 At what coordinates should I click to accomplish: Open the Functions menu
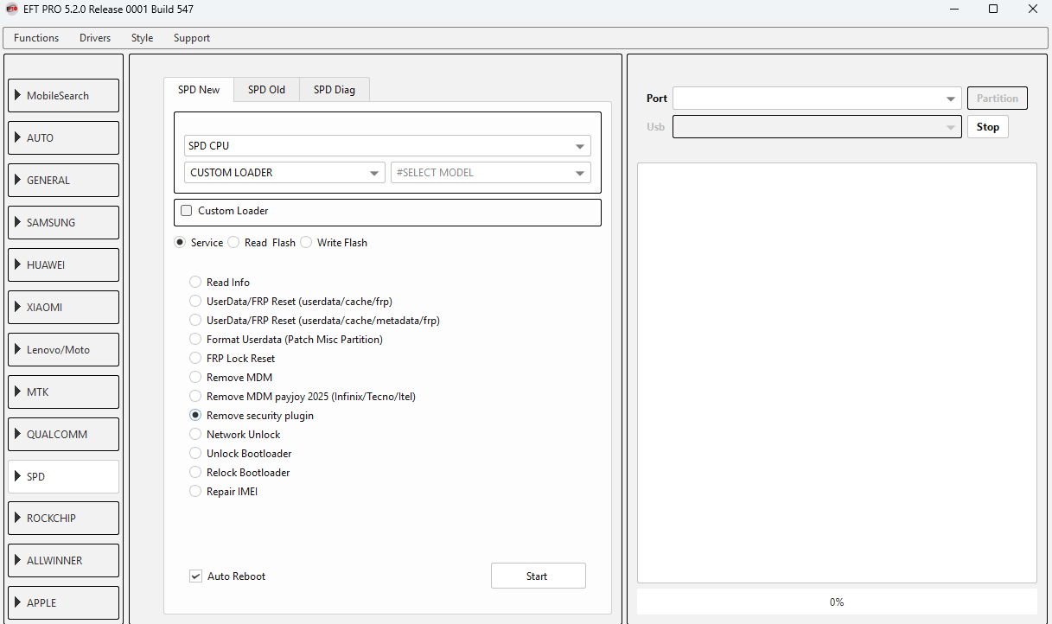click(36, 38)
